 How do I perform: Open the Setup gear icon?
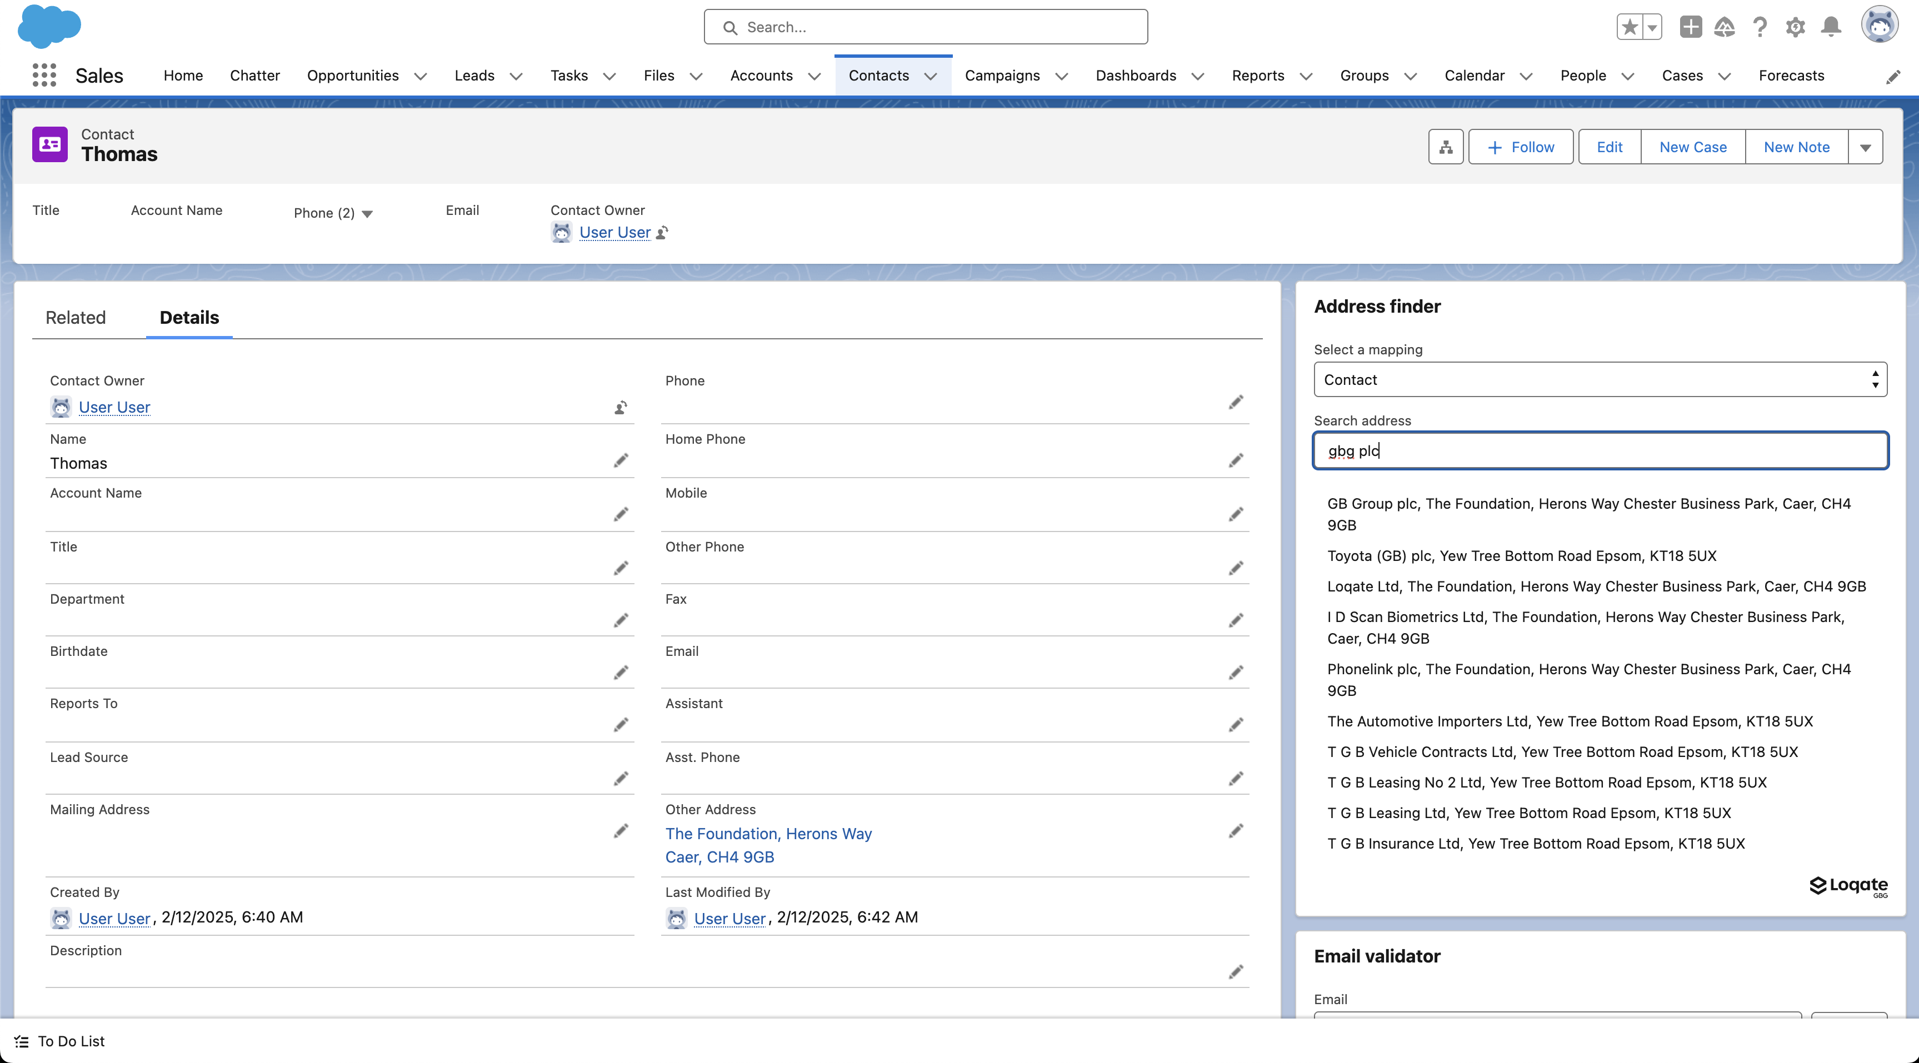click(1795, 28)
